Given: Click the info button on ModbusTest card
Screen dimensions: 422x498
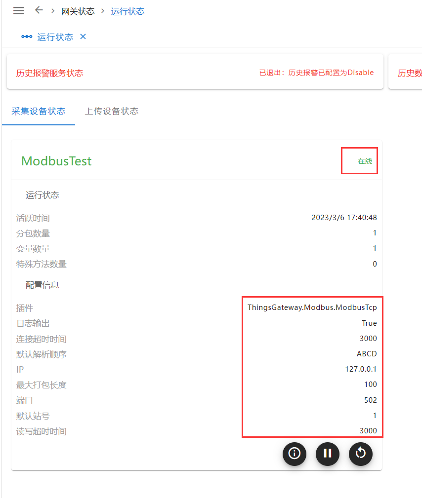Looking at the screenshot, I should pos(295,454).
